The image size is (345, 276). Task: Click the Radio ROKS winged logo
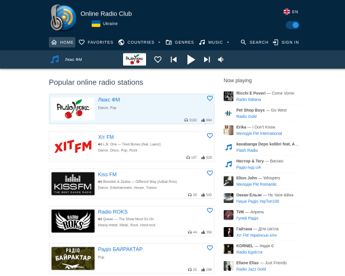(x=73, y=221)
